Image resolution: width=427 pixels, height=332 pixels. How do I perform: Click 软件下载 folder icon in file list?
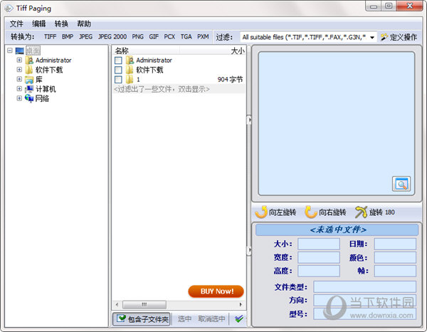pyautogui.click(x=130, y=70)
